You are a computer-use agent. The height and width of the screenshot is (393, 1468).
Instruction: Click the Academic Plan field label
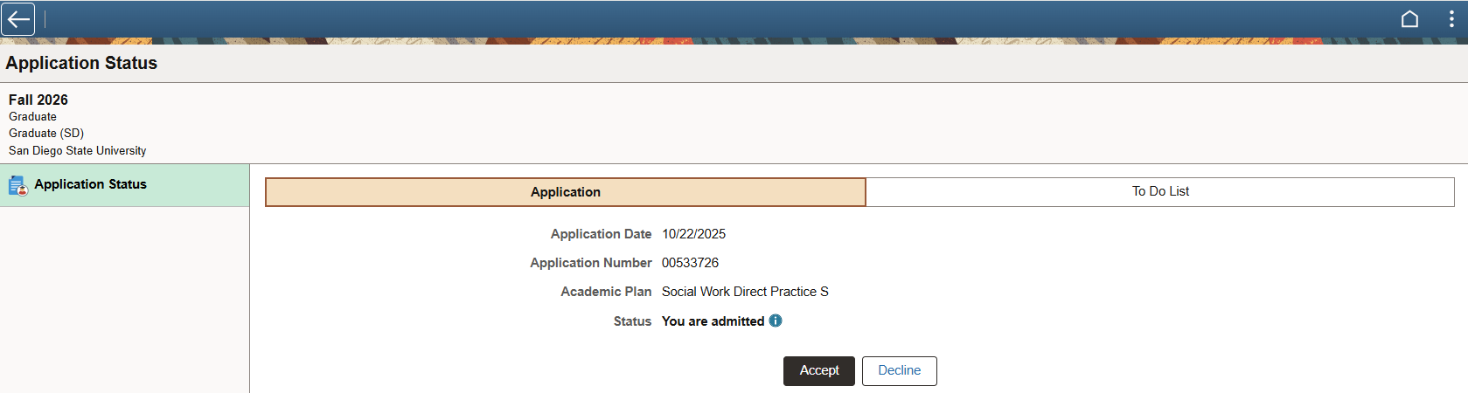tap(606, 292)
